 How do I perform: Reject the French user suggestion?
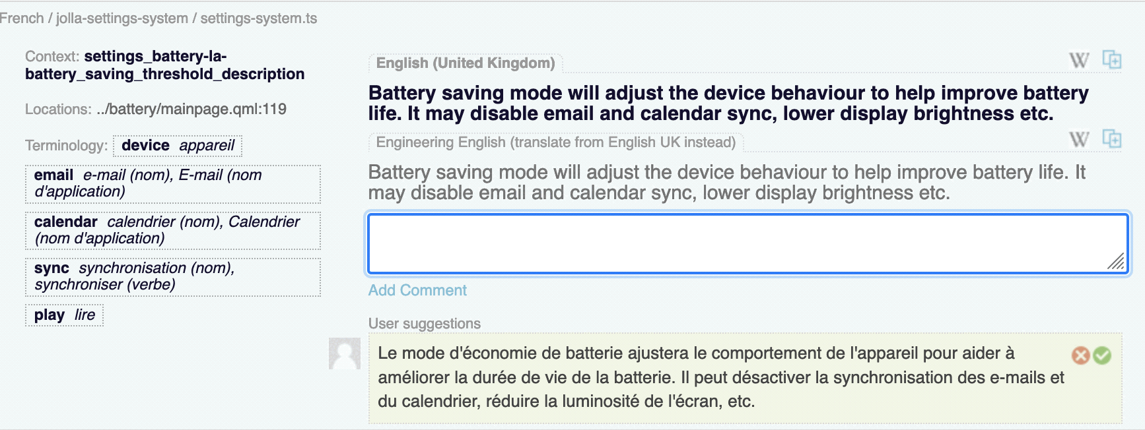pos(1081,355)
